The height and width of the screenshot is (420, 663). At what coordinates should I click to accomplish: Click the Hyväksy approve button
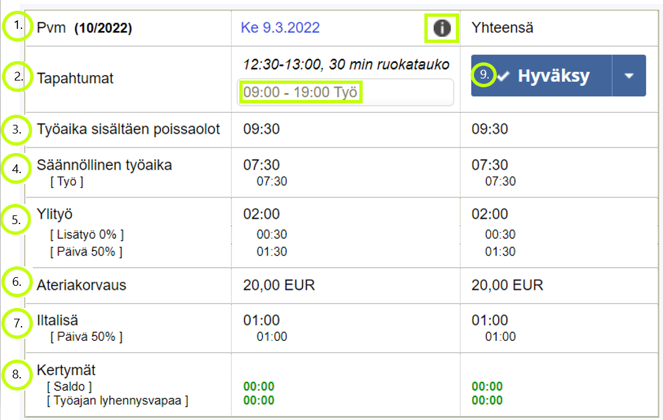point(542,76)
